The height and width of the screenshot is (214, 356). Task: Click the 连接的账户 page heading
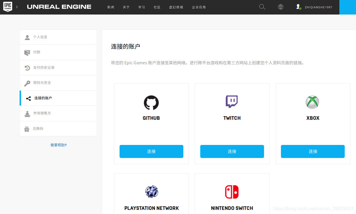tap(125, 47)
